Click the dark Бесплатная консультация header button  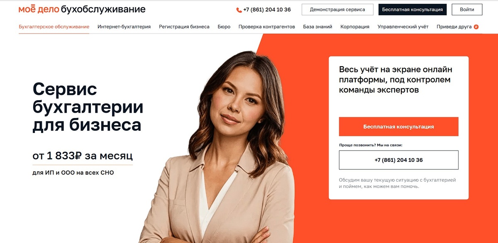click(x=413, y=10)
